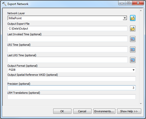Click the Precision field showing 3

[71, 88]
